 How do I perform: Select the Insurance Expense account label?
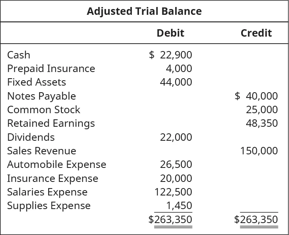[53, 178]
